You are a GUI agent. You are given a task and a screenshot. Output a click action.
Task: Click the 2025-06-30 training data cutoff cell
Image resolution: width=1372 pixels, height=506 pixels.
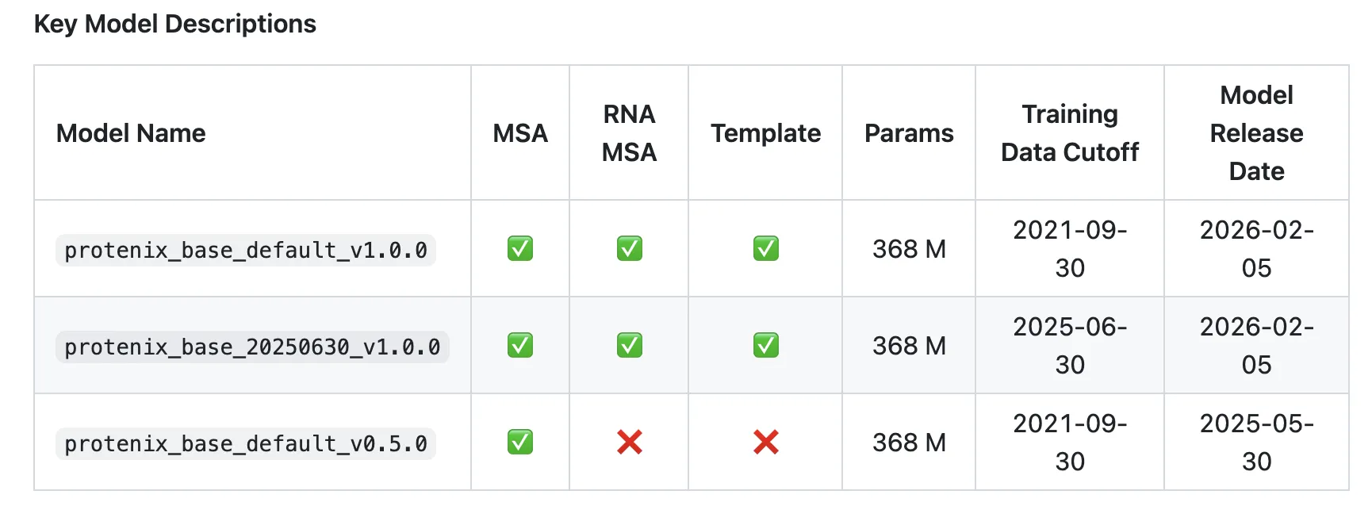[1070, 346]
